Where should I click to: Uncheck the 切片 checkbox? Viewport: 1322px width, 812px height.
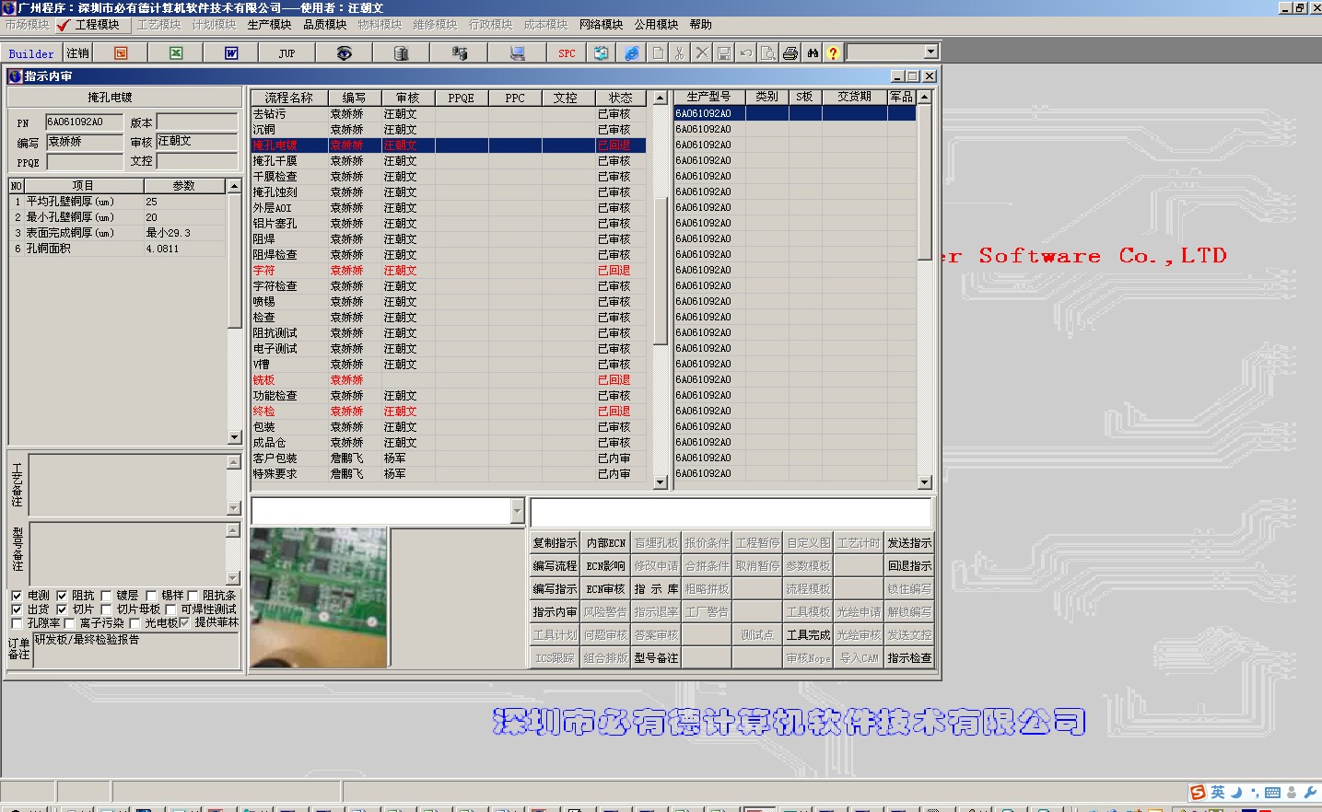tap(62, 609)
